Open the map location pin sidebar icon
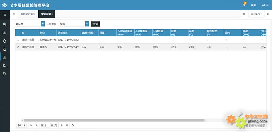 [x=5, y=24]
